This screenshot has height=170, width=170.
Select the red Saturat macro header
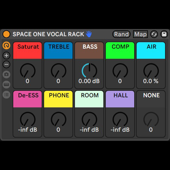point(27,50)
